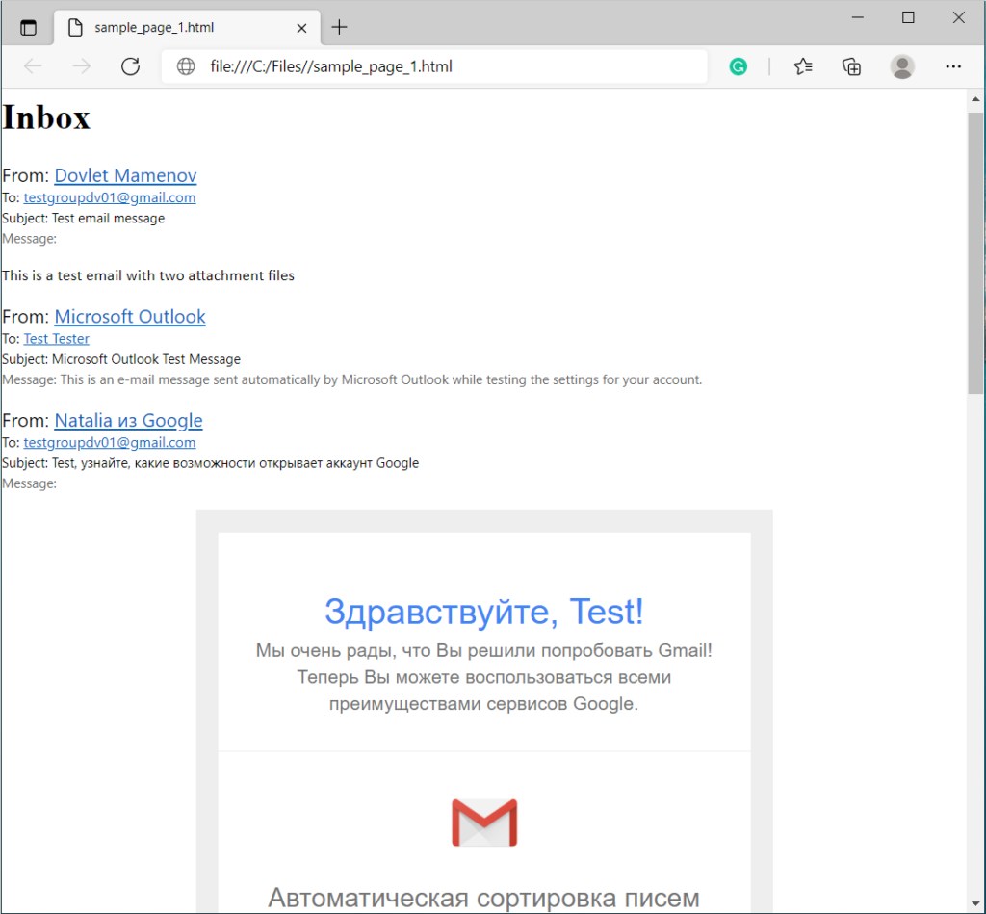This screenshot has width=986, height=914.
Task: Open the Collections icon
Action: pos(851,66)
